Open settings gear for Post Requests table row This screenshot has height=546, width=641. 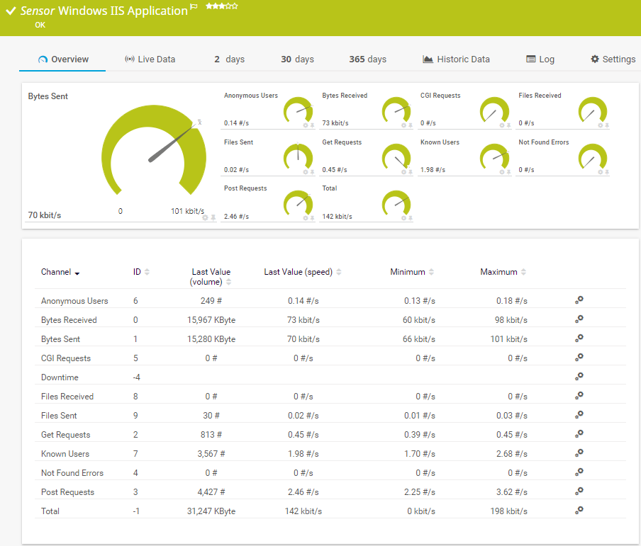(579, 491)
